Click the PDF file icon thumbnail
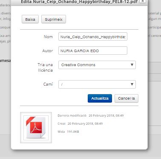Image resolution: width=161 pixels, height=159 pixels. (36, 128)
